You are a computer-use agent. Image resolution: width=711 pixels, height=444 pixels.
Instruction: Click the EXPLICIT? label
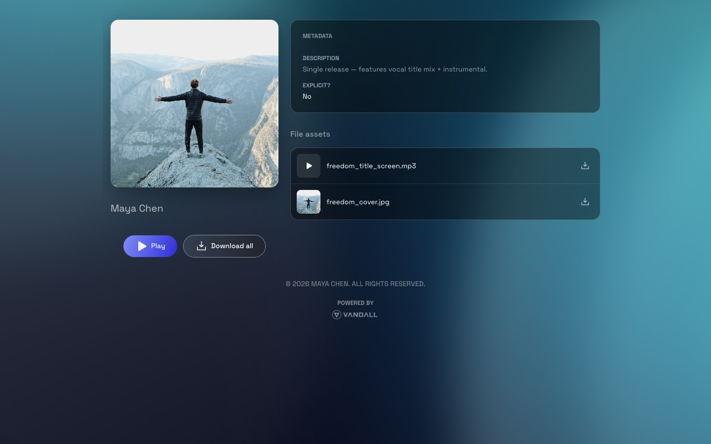tap(316, 85)
